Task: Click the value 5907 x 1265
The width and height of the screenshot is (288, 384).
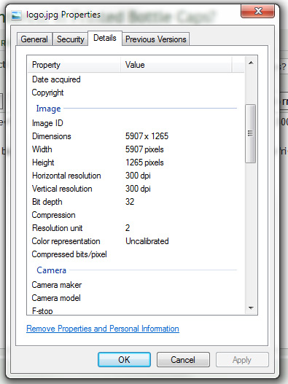Action: tap(147, 136)
